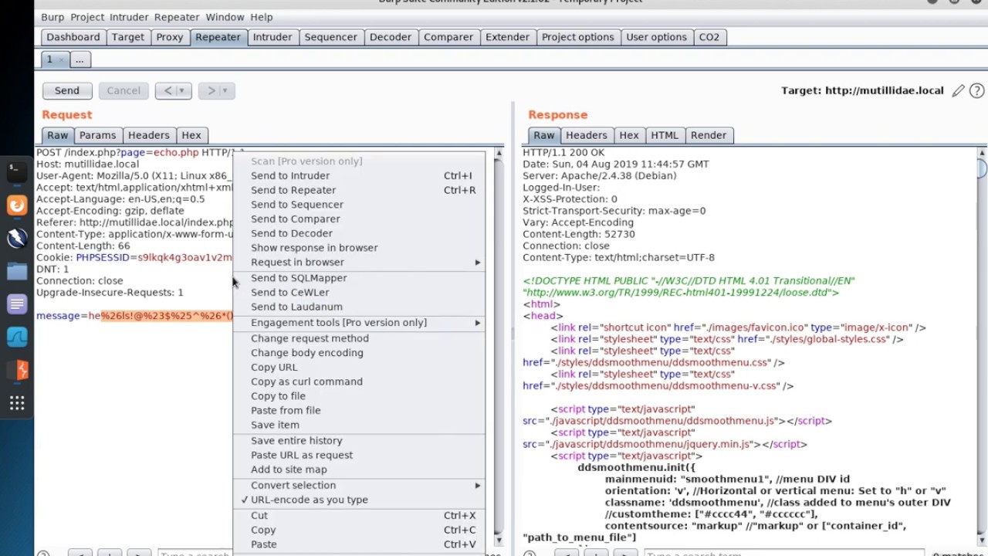Select Send to Sequencer
This screenshot has height=556, width=988.
(x=360, y=205)
